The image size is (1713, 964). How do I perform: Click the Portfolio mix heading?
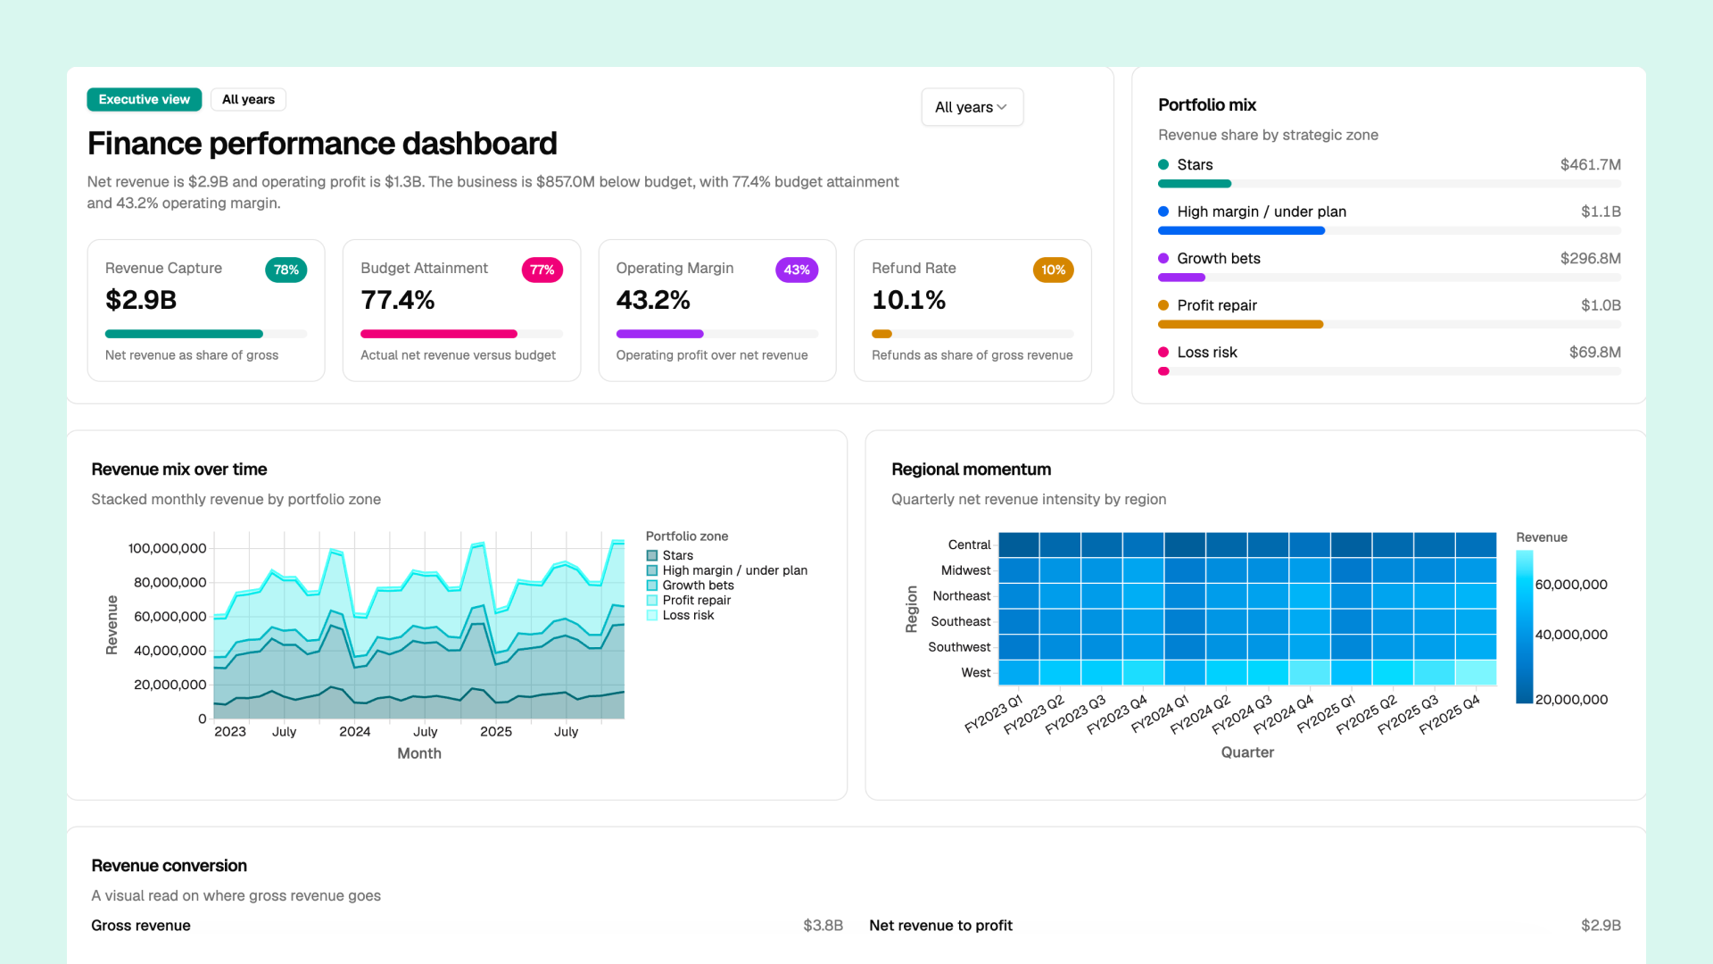point(1206,105)
